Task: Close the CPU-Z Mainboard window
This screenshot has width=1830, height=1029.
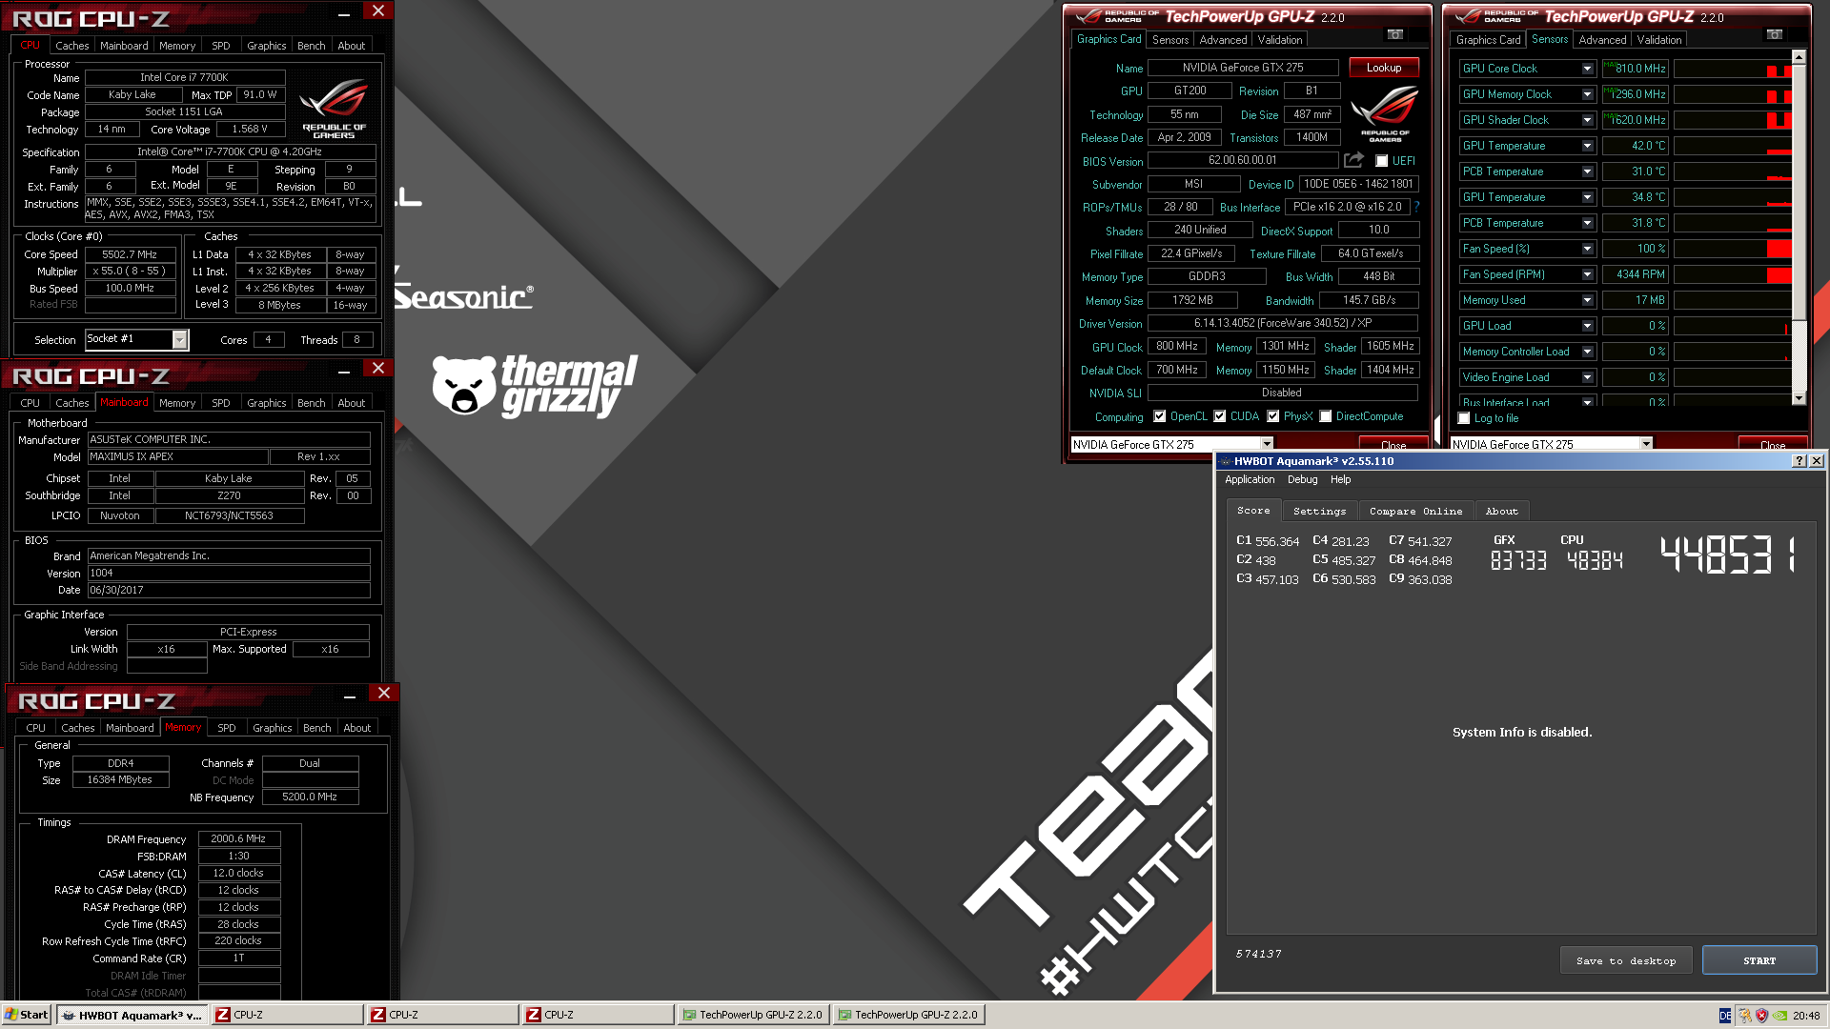Action: click(378, 369)
